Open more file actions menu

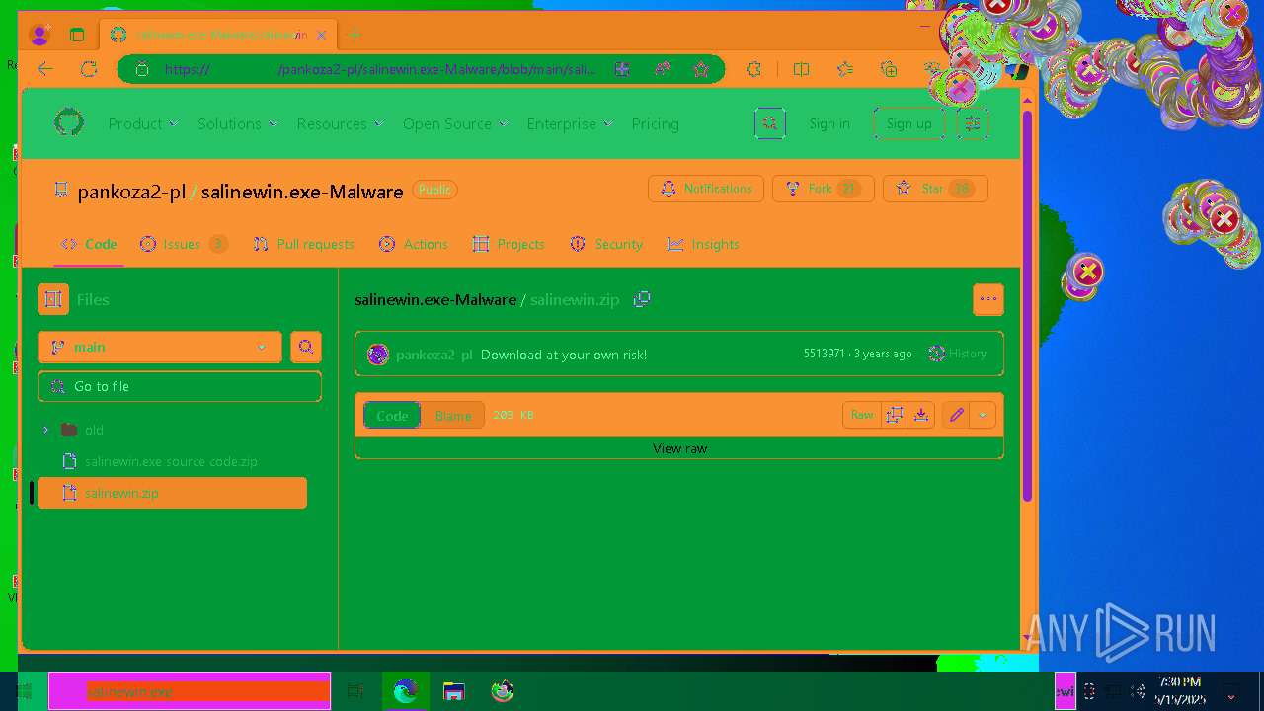[988, 299]
